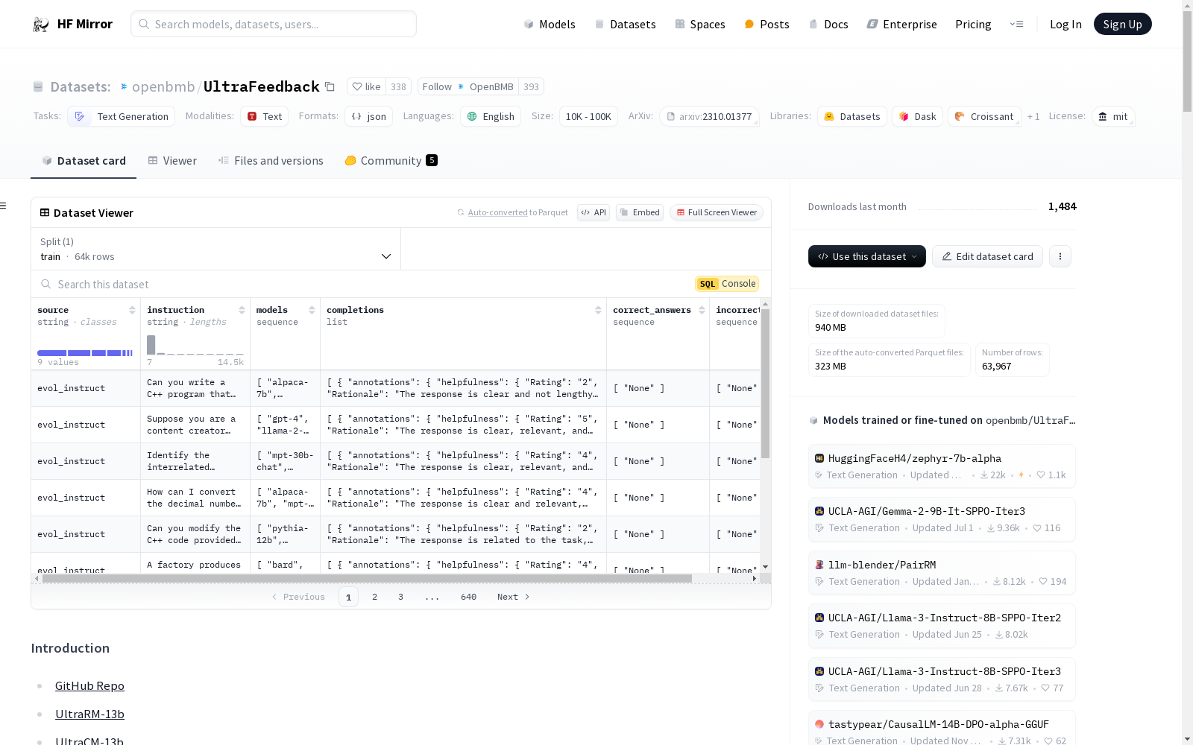Open the Files and versions tab
The height and width of the screenshot is (745, 1193).
coord(271,161)
